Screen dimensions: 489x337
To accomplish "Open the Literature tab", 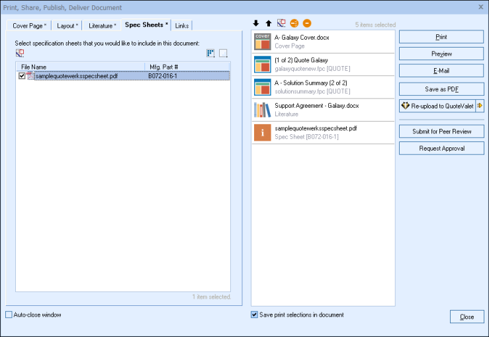I will [102, 26].
